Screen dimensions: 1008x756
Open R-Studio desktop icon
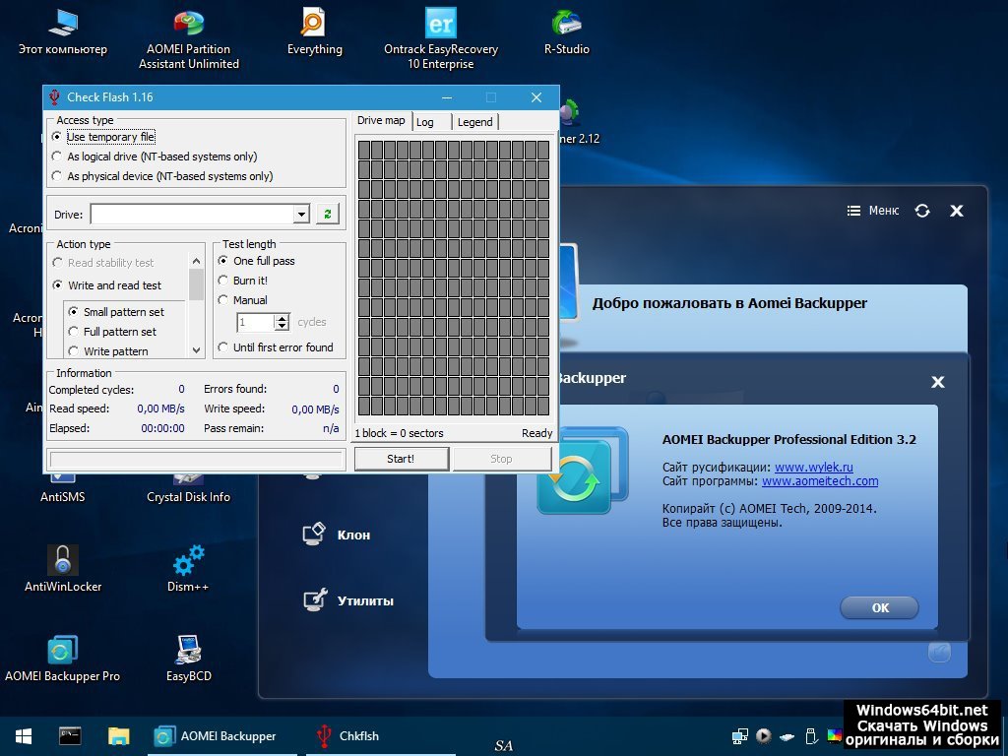tap(567, 24)
